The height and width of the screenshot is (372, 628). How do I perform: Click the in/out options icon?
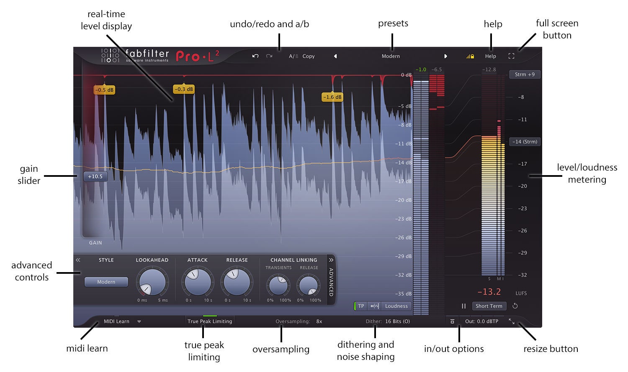(452, 321)
